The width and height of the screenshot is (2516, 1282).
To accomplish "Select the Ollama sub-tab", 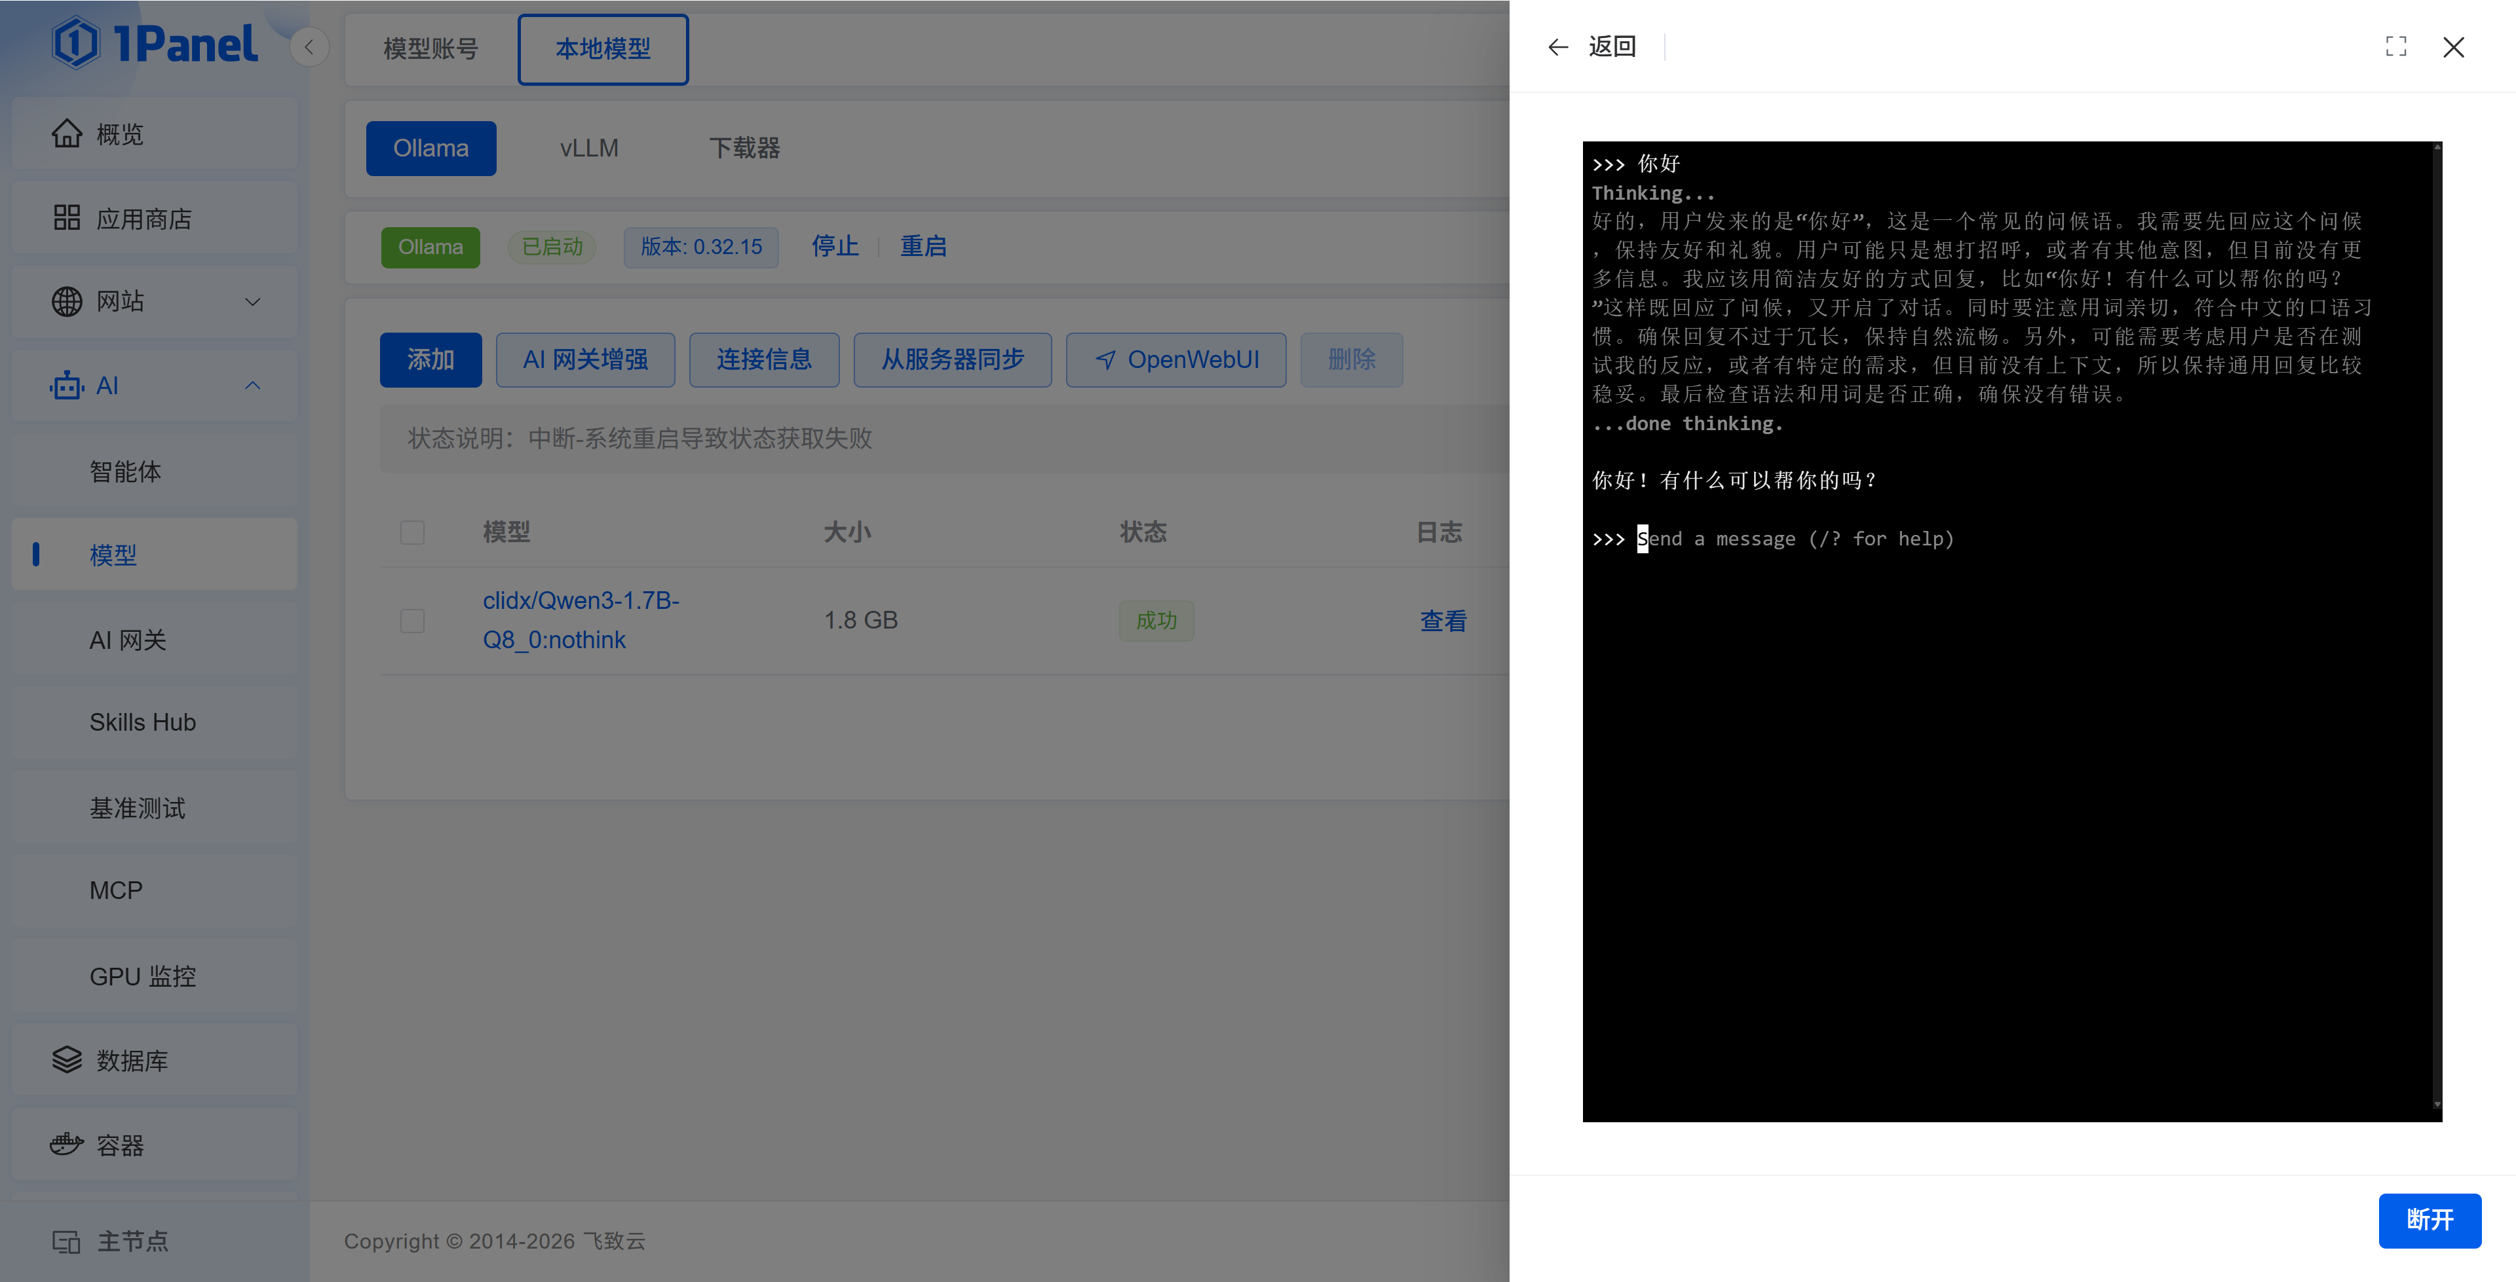I will pos(430,149).
